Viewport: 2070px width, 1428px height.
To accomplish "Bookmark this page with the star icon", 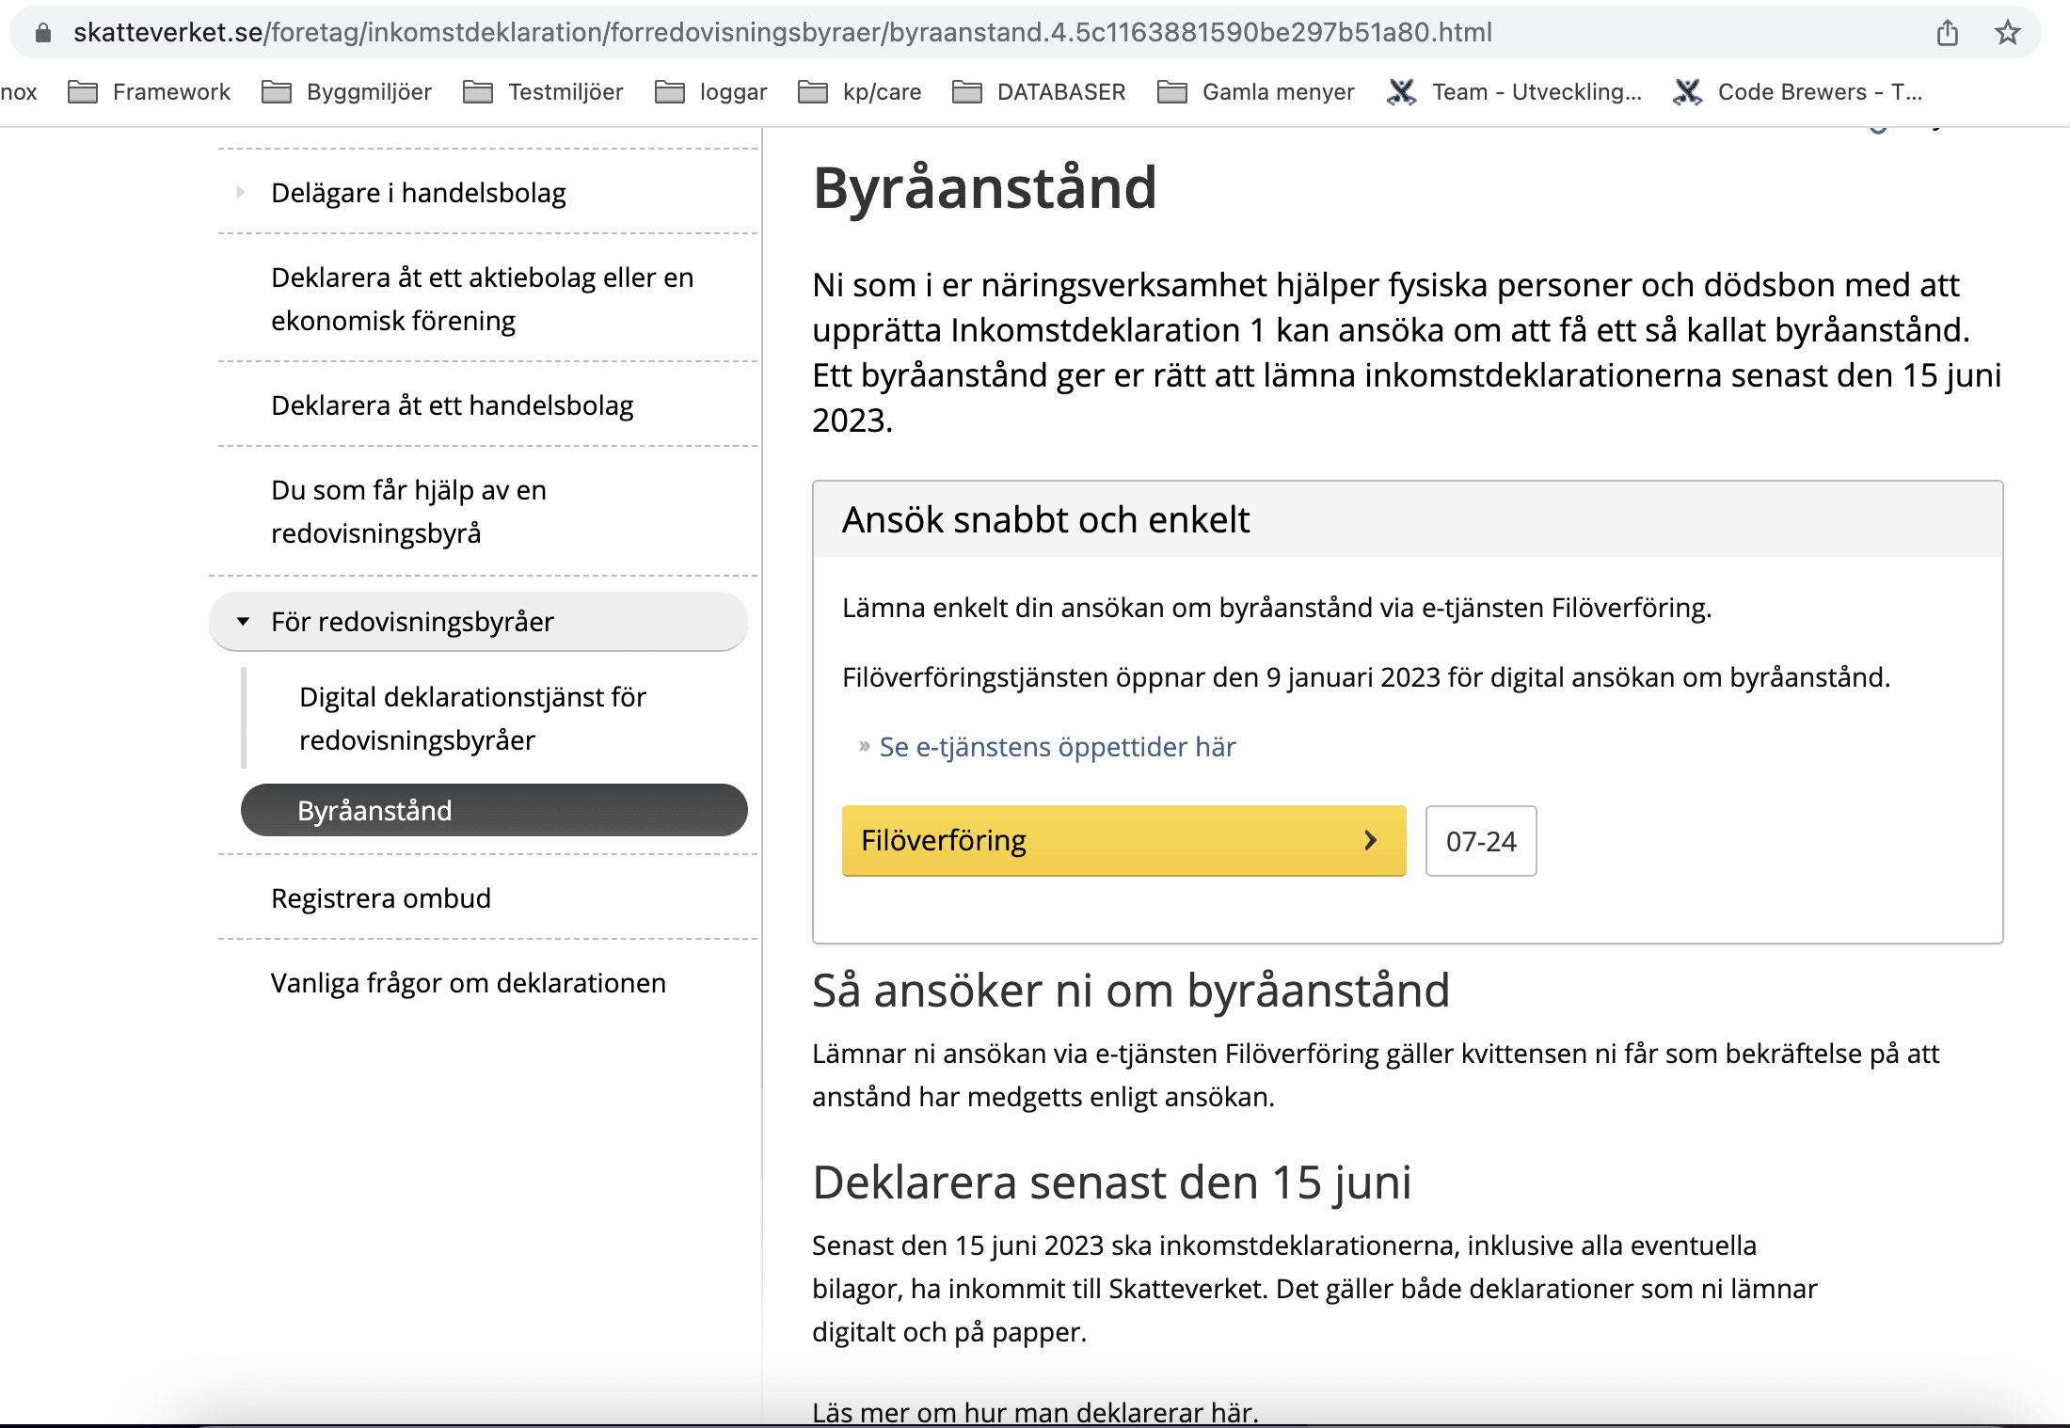I will [x=2007, y=33].
